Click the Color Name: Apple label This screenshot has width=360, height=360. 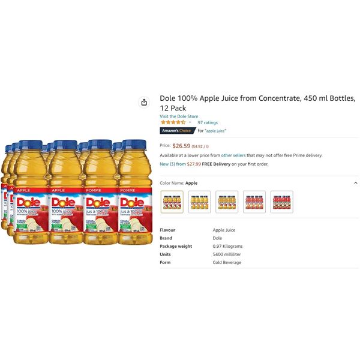(x=179, y=183)
